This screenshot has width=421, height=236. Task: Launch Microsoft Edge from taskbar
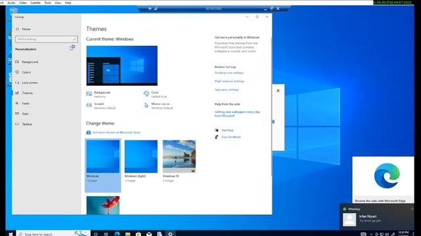click(117, 234)
